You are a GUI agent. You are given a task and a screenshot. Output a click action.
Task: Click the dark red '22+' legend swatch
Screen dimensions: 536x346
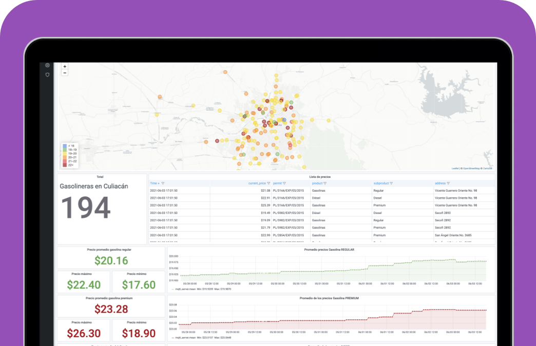65,165
